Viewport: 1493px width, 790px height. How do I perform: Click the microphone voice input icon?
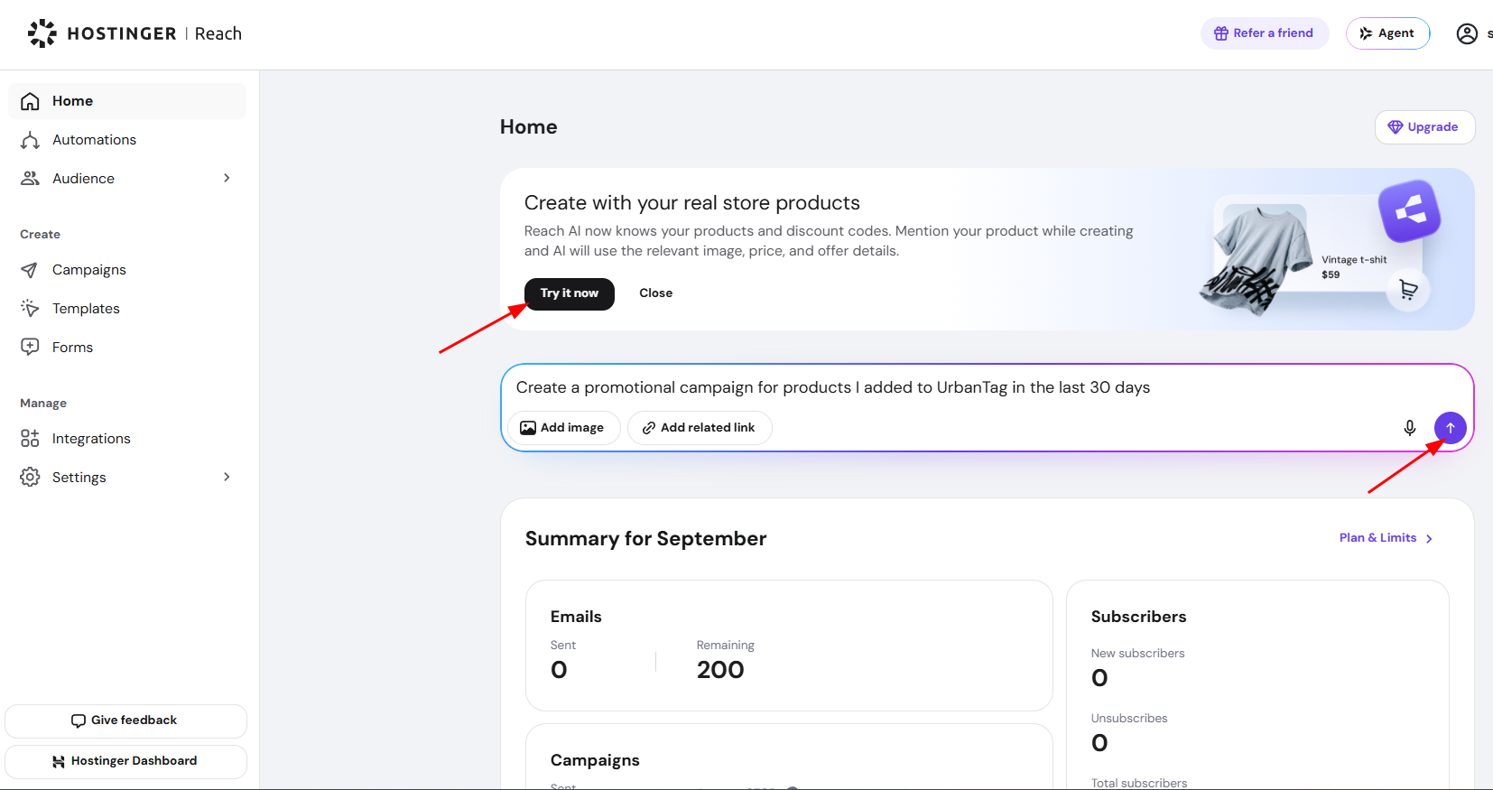pyautogui.click(x=1410, y=428)
